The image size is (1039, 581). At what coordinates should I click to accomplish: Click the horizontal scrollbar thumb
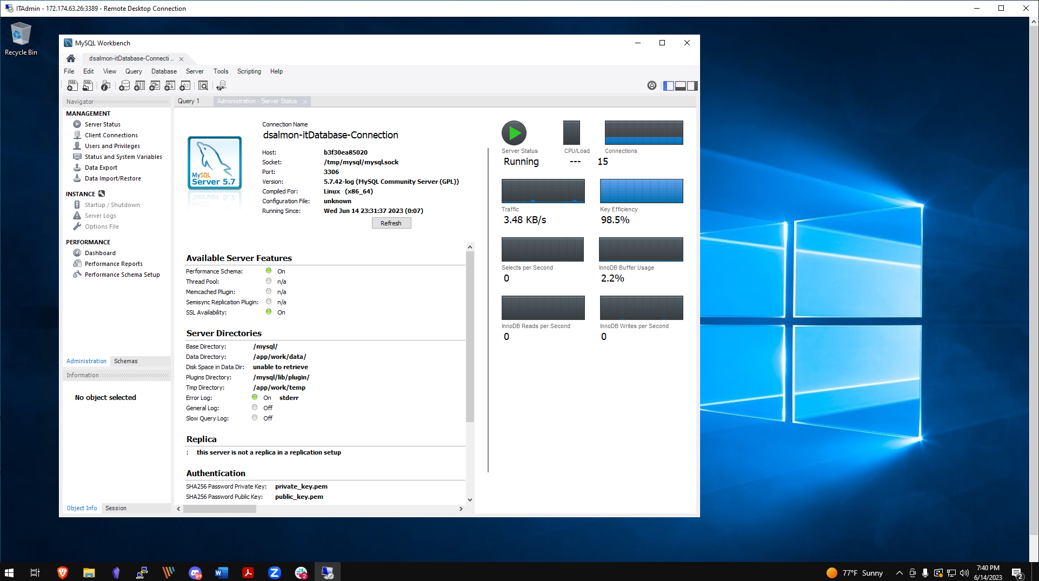[219, 509]
